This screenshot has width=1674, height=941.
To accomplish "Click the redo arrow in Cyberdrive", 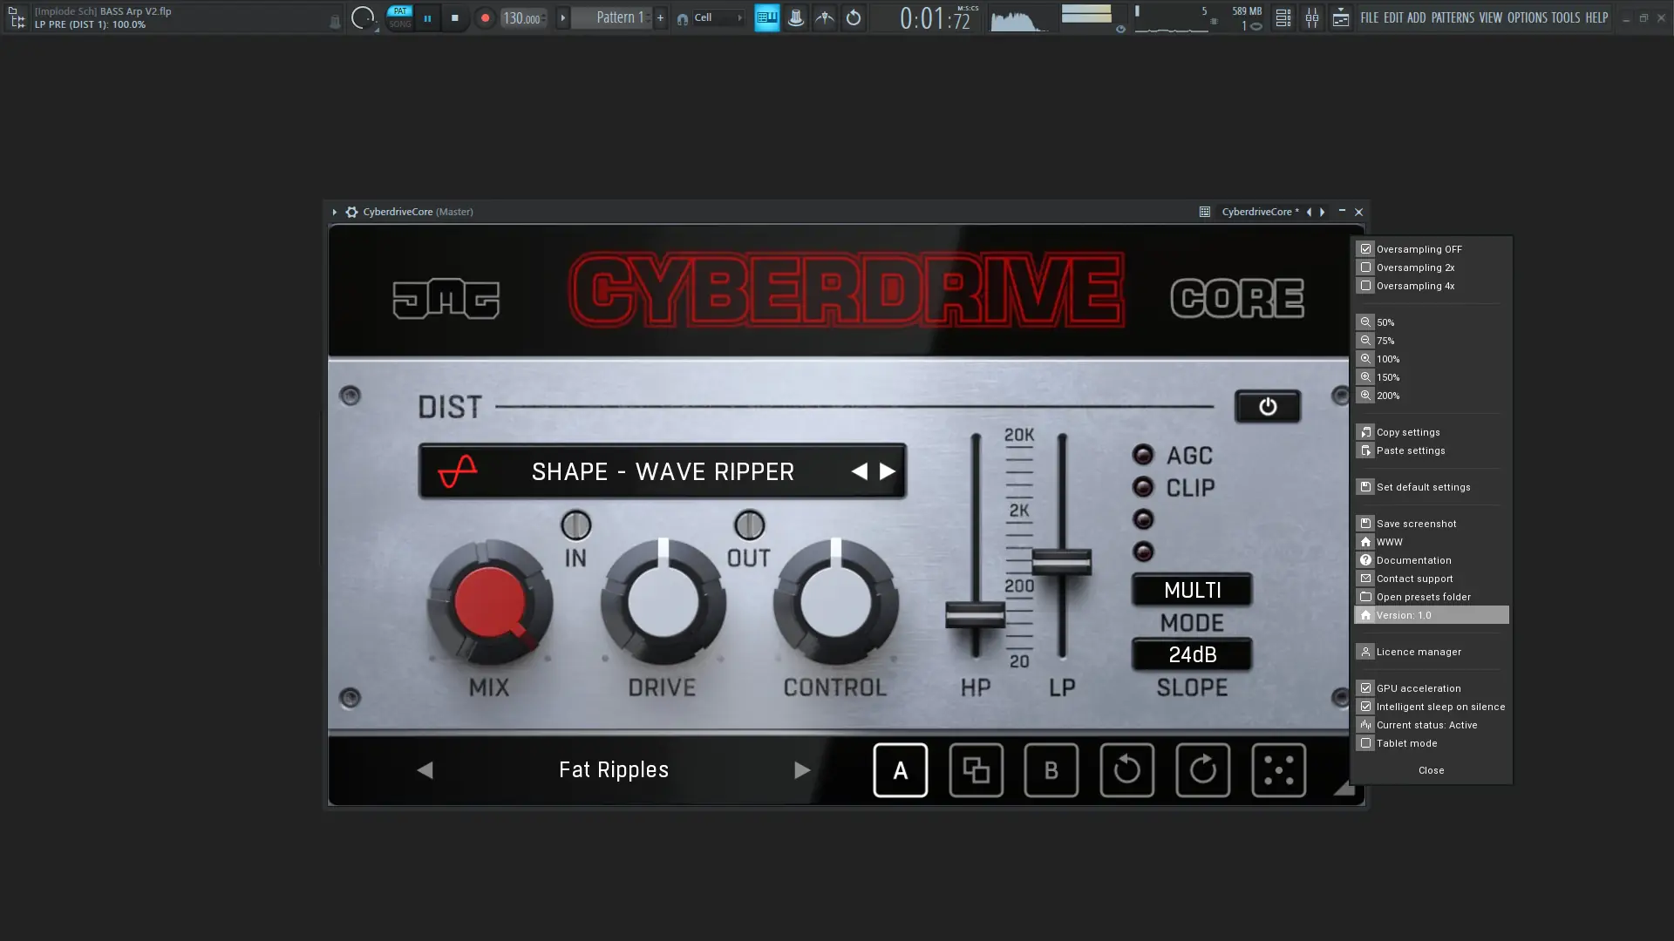I will point(1202,770).
